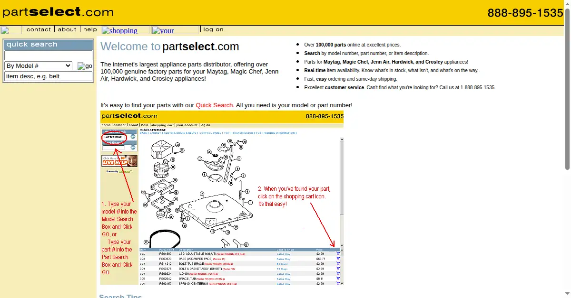The image size is (571, 298).
Task: Click the log on menu item
Action: click(x=213, y=29)
